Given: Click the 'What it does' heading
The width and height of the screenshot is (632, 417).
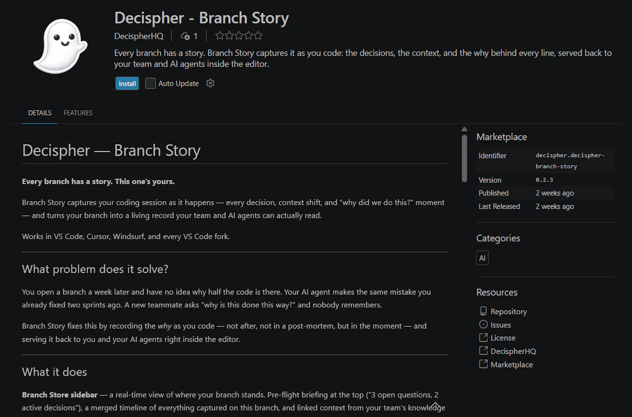Looking at the screenshot, I should click(55, 372).
